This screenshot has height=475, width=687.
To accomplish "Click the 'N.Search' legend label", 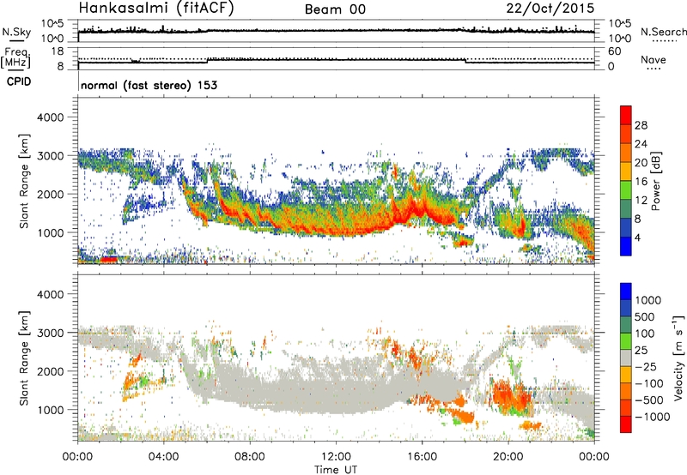I will coord(664,32).
